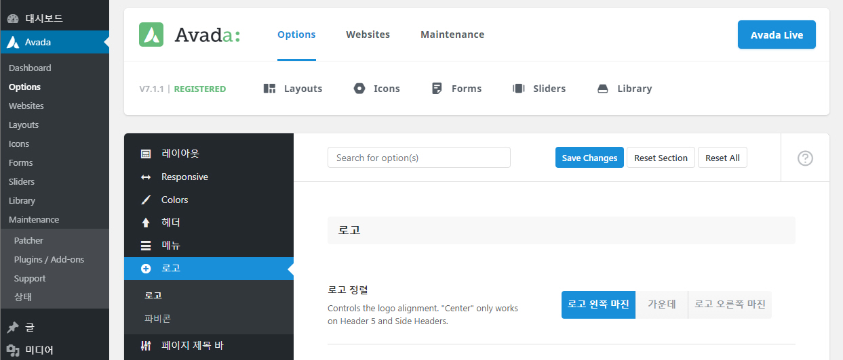This screenshot has height=360, width=843.
Task: Select 가운데 logo alignment option
Action: (x=662, y=305)
